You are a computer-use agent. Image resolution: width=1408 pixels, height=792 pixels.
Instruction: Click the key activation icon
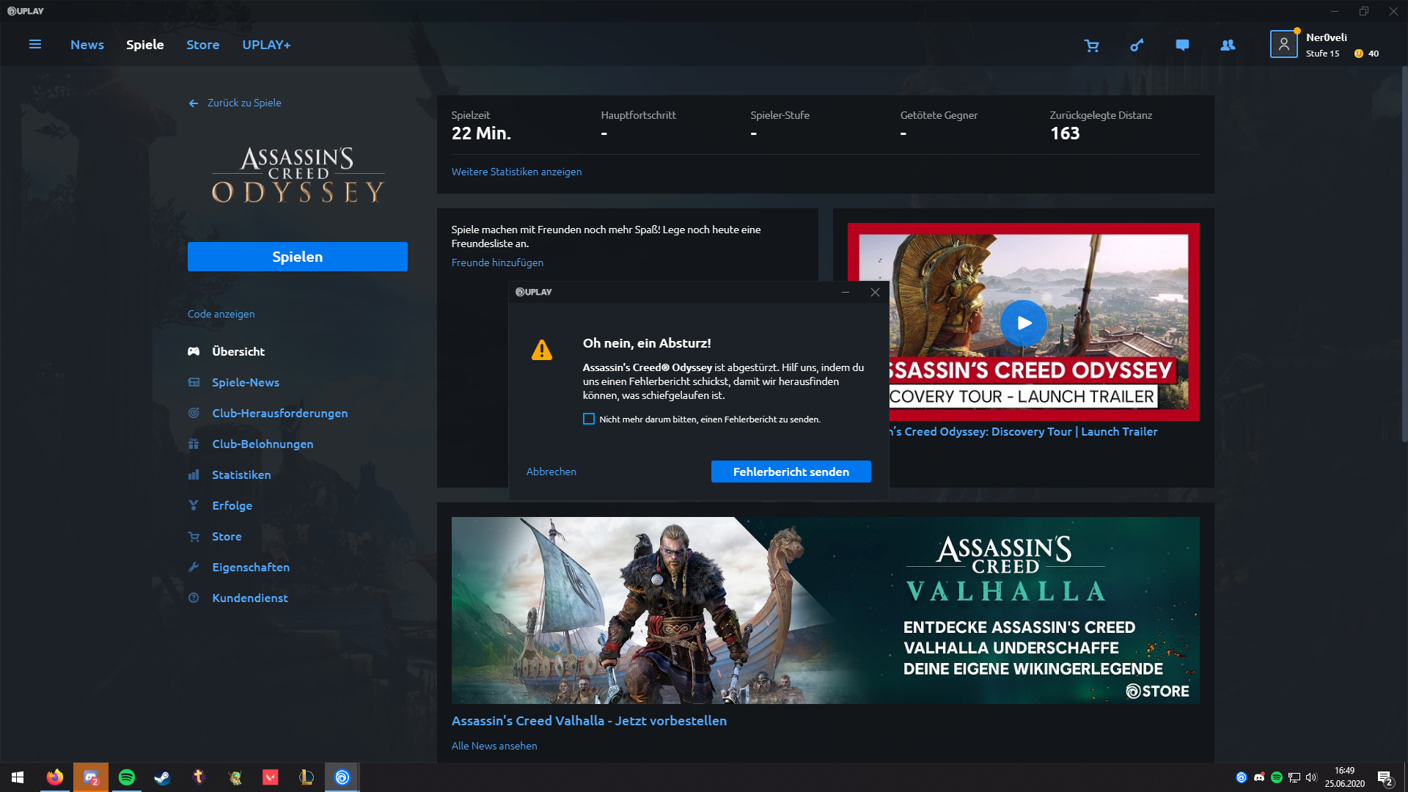tap(1137, 45)
